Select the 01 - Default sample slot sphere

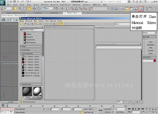pos(27,91)
